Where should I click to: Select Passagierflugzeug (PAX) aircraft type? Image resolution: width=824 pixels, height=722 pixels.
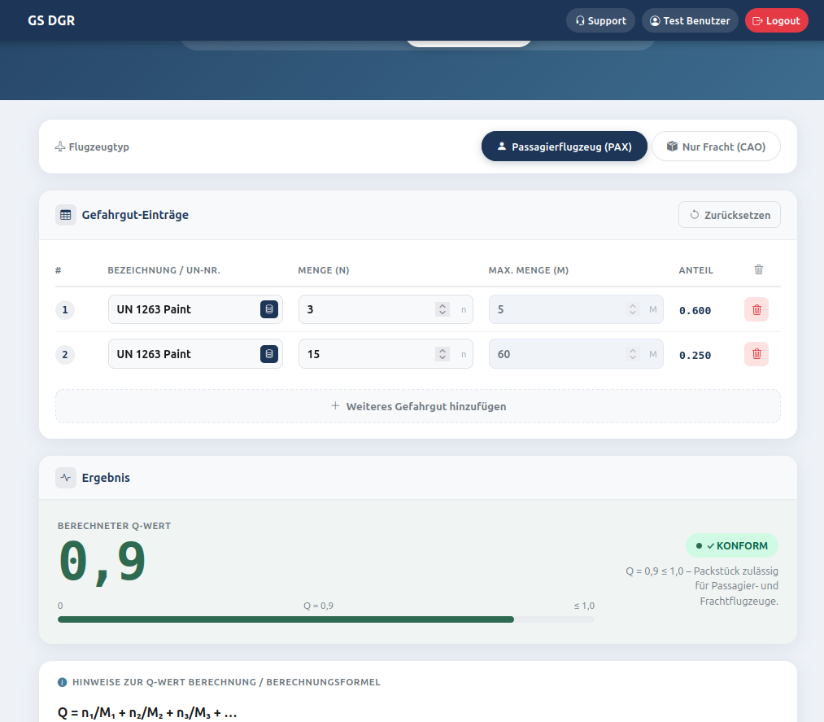(564, 147)
